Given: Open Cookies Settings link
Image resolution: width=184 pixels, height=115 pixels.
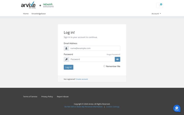Looking at the screenshot, I should (113, 107).
